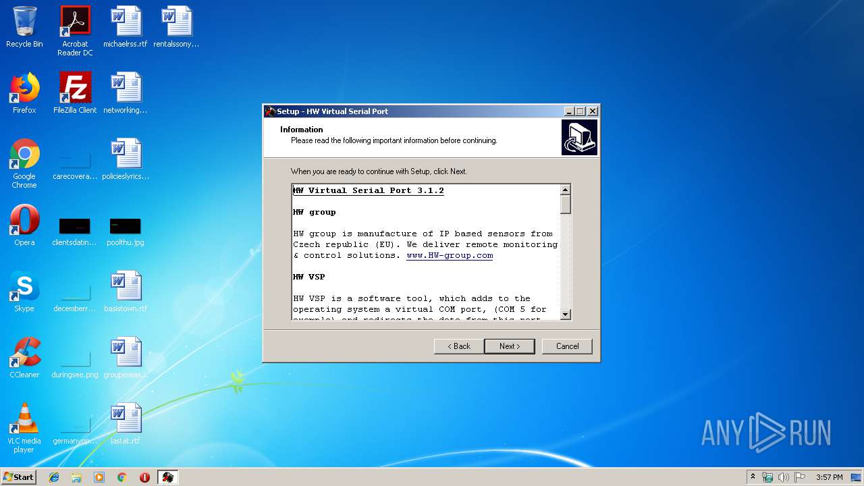Open volume control tray icon
The width and height of the screenshot is (864, 486).
click(x=783, y=477)
